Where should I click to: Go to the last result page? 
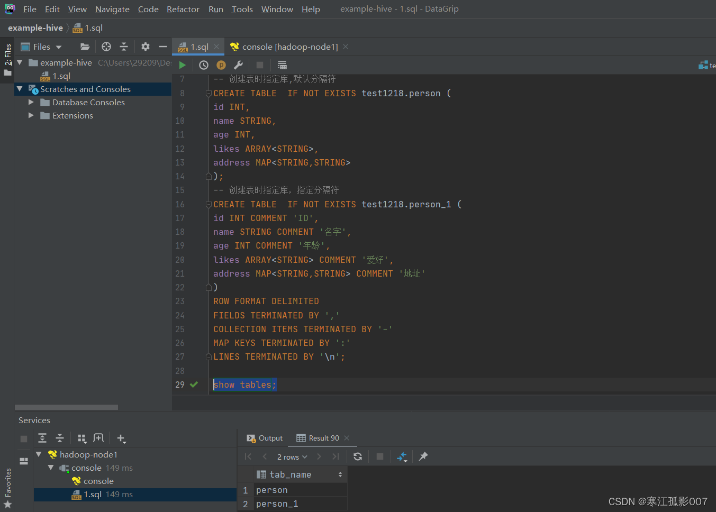pos(336,456)
